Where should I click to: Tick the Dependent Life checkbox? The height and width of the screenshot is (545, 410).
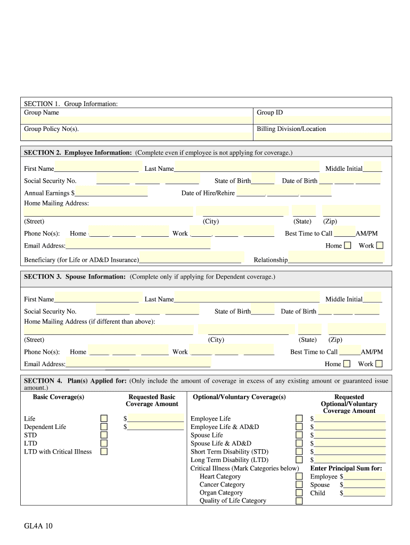tap(104, 427)
